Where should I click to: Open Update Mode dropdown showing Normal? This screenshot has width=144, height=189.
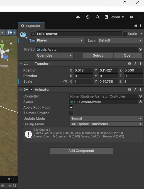tap(106, 118)
